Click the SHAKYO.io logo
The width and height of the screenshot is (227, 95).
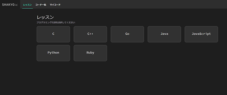[10, 5]
